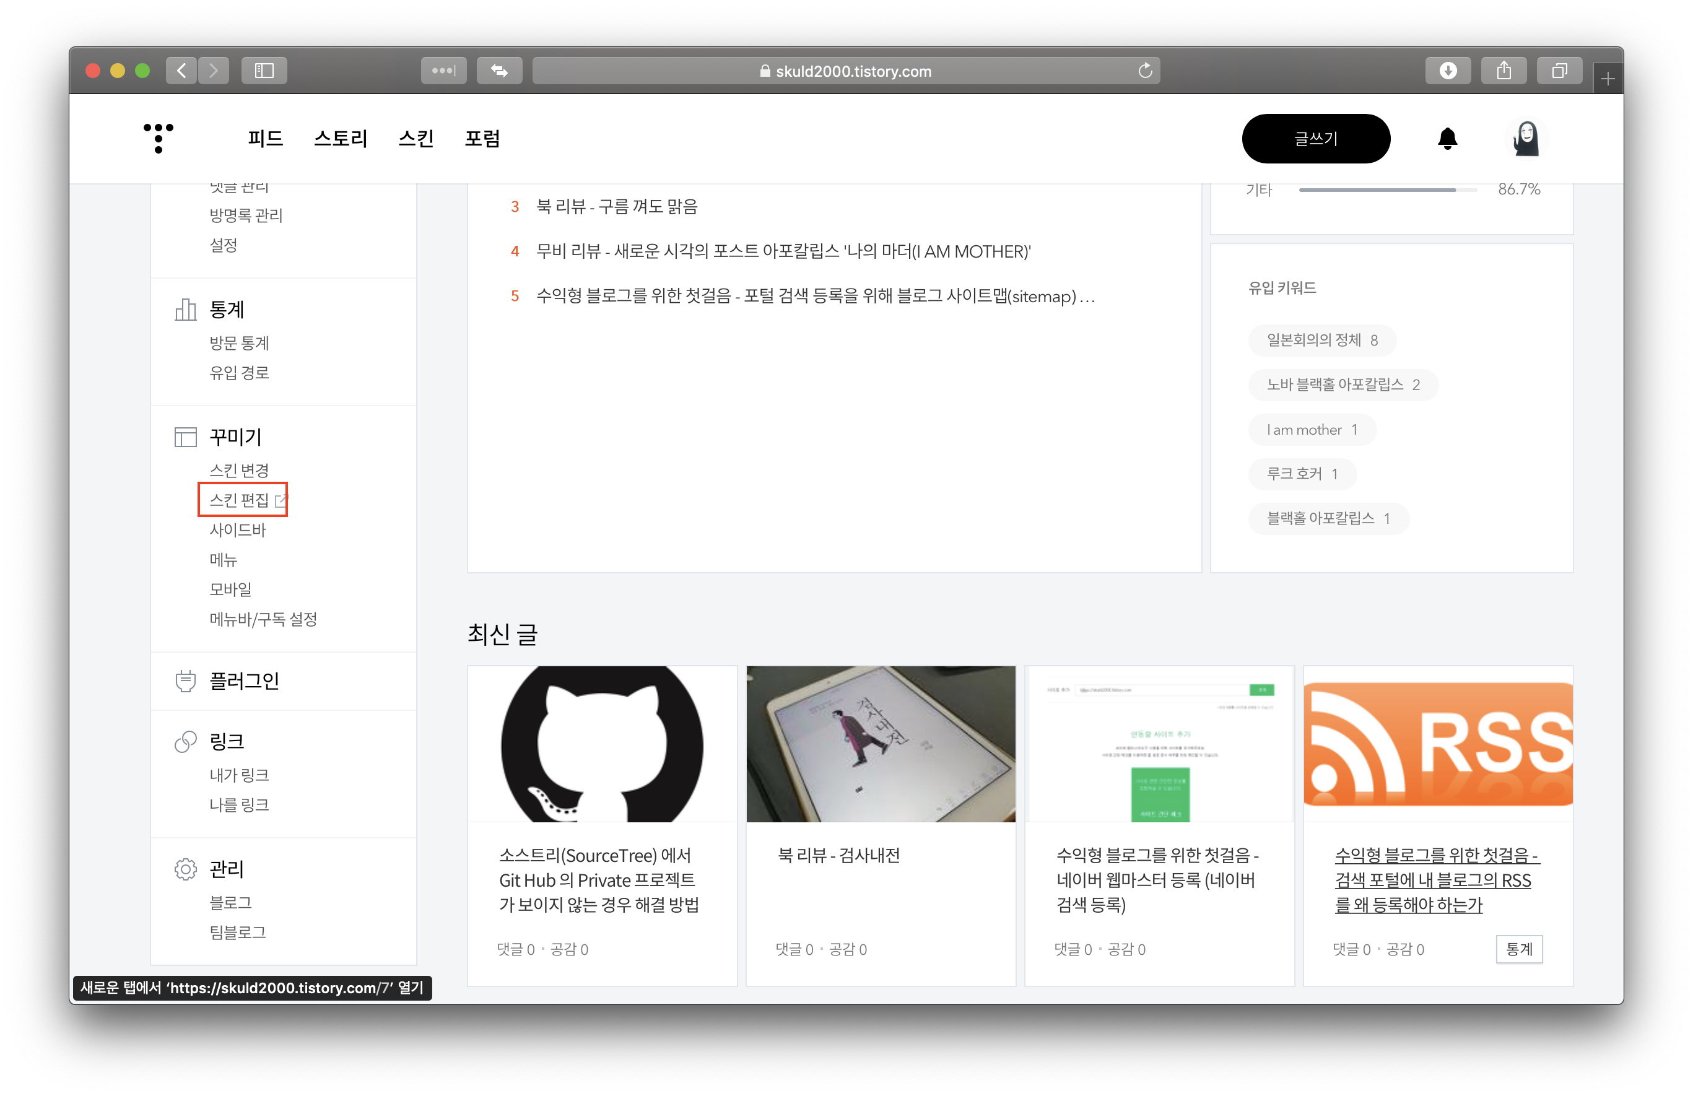Viewport: 1693px width, 1096px height.
Task: Go forward with Safari forward arrow
Action: pyautogui.click(x=214, y=71)
